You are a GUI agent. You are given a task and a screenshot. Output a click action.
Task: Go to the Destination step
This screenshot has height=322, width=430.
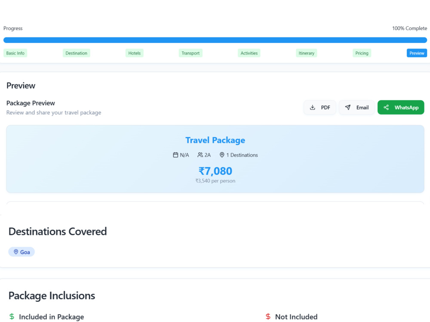click(76, 53)
